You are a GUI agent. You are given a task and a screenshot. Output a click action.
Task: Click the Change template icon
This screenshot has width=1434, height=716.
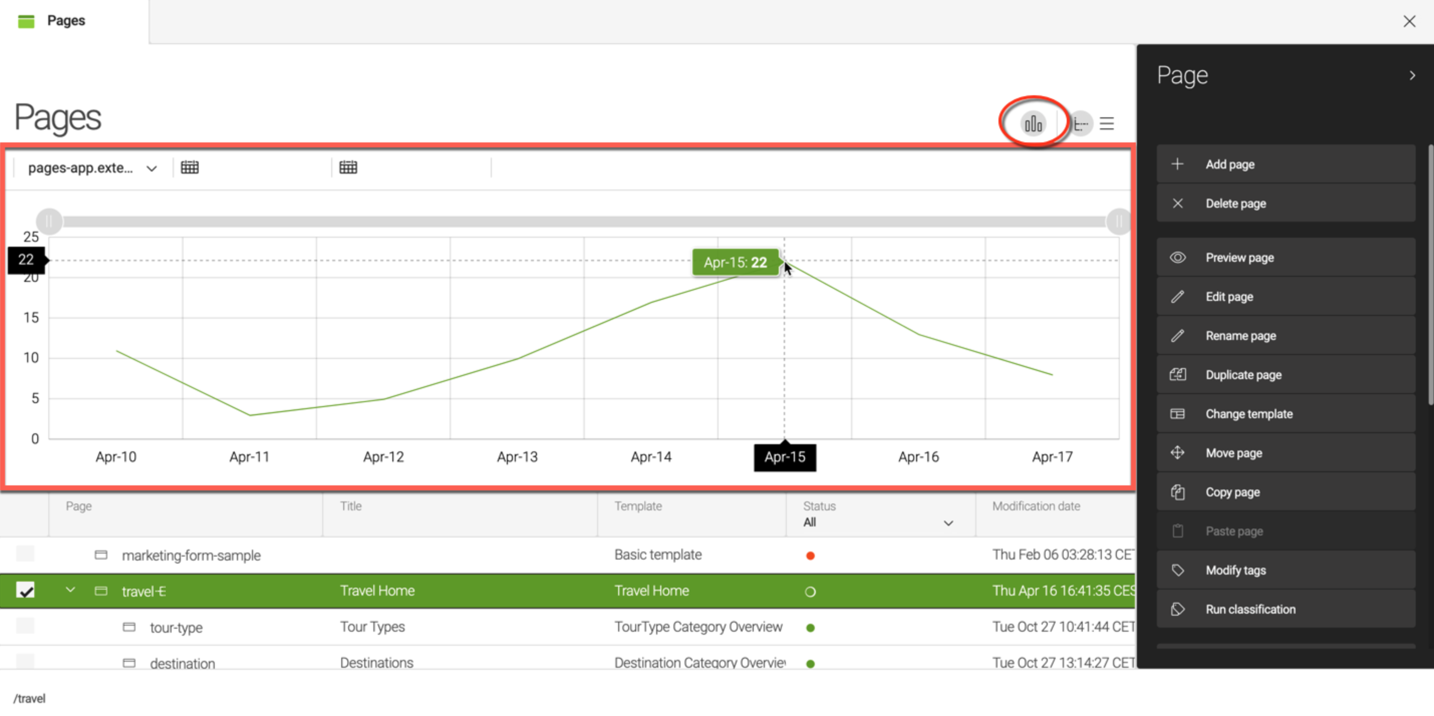point(1178,413)
